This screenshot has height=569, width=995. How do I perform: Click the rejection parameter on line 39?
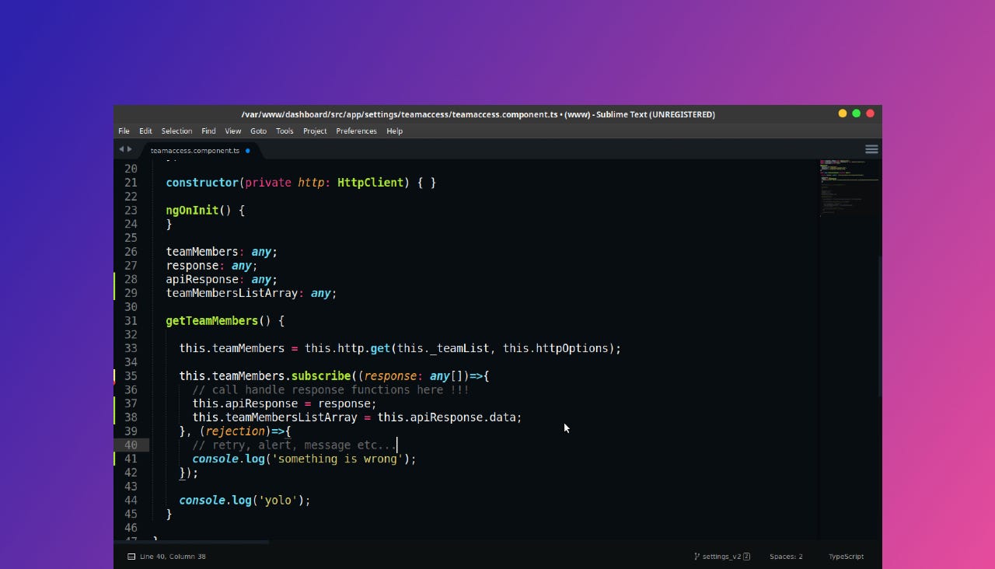pyautogui.click(x=236, y=431)
